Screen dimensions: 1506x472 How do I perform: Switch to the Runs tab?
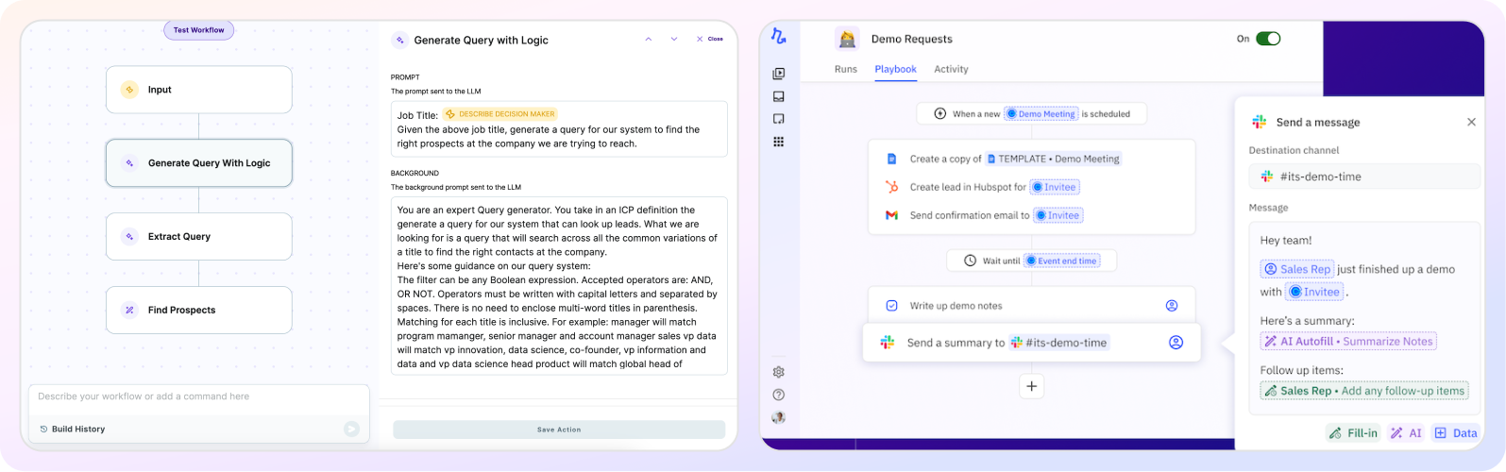[x=845, y=69]
